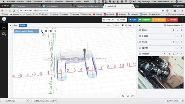Switch to the Home Assistant tab

(x=57, y=6)
